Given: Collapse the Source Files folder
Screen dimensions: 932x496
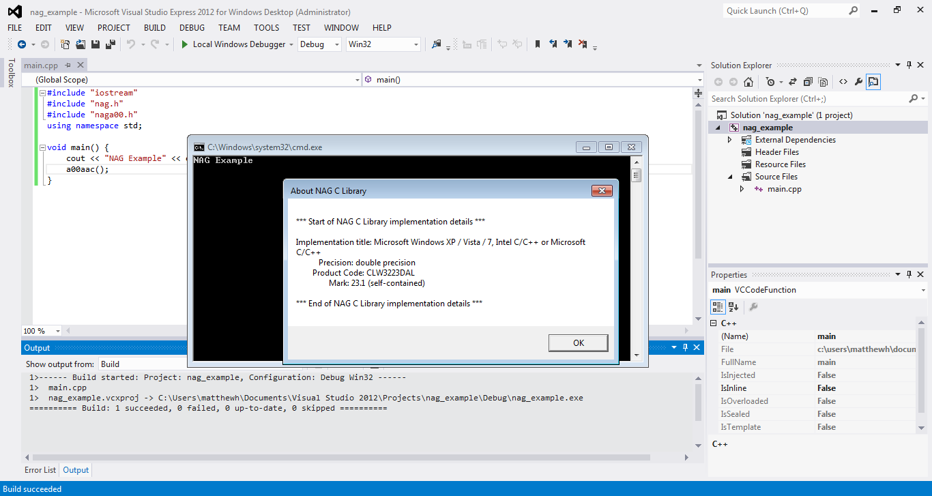Looking at the screenshot, I should click(x=729, y=177).
